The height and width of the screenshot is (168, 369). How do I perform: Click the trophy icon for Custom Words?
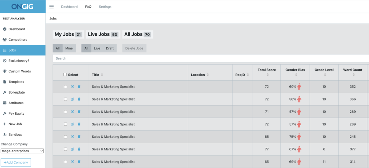point(4,71)
